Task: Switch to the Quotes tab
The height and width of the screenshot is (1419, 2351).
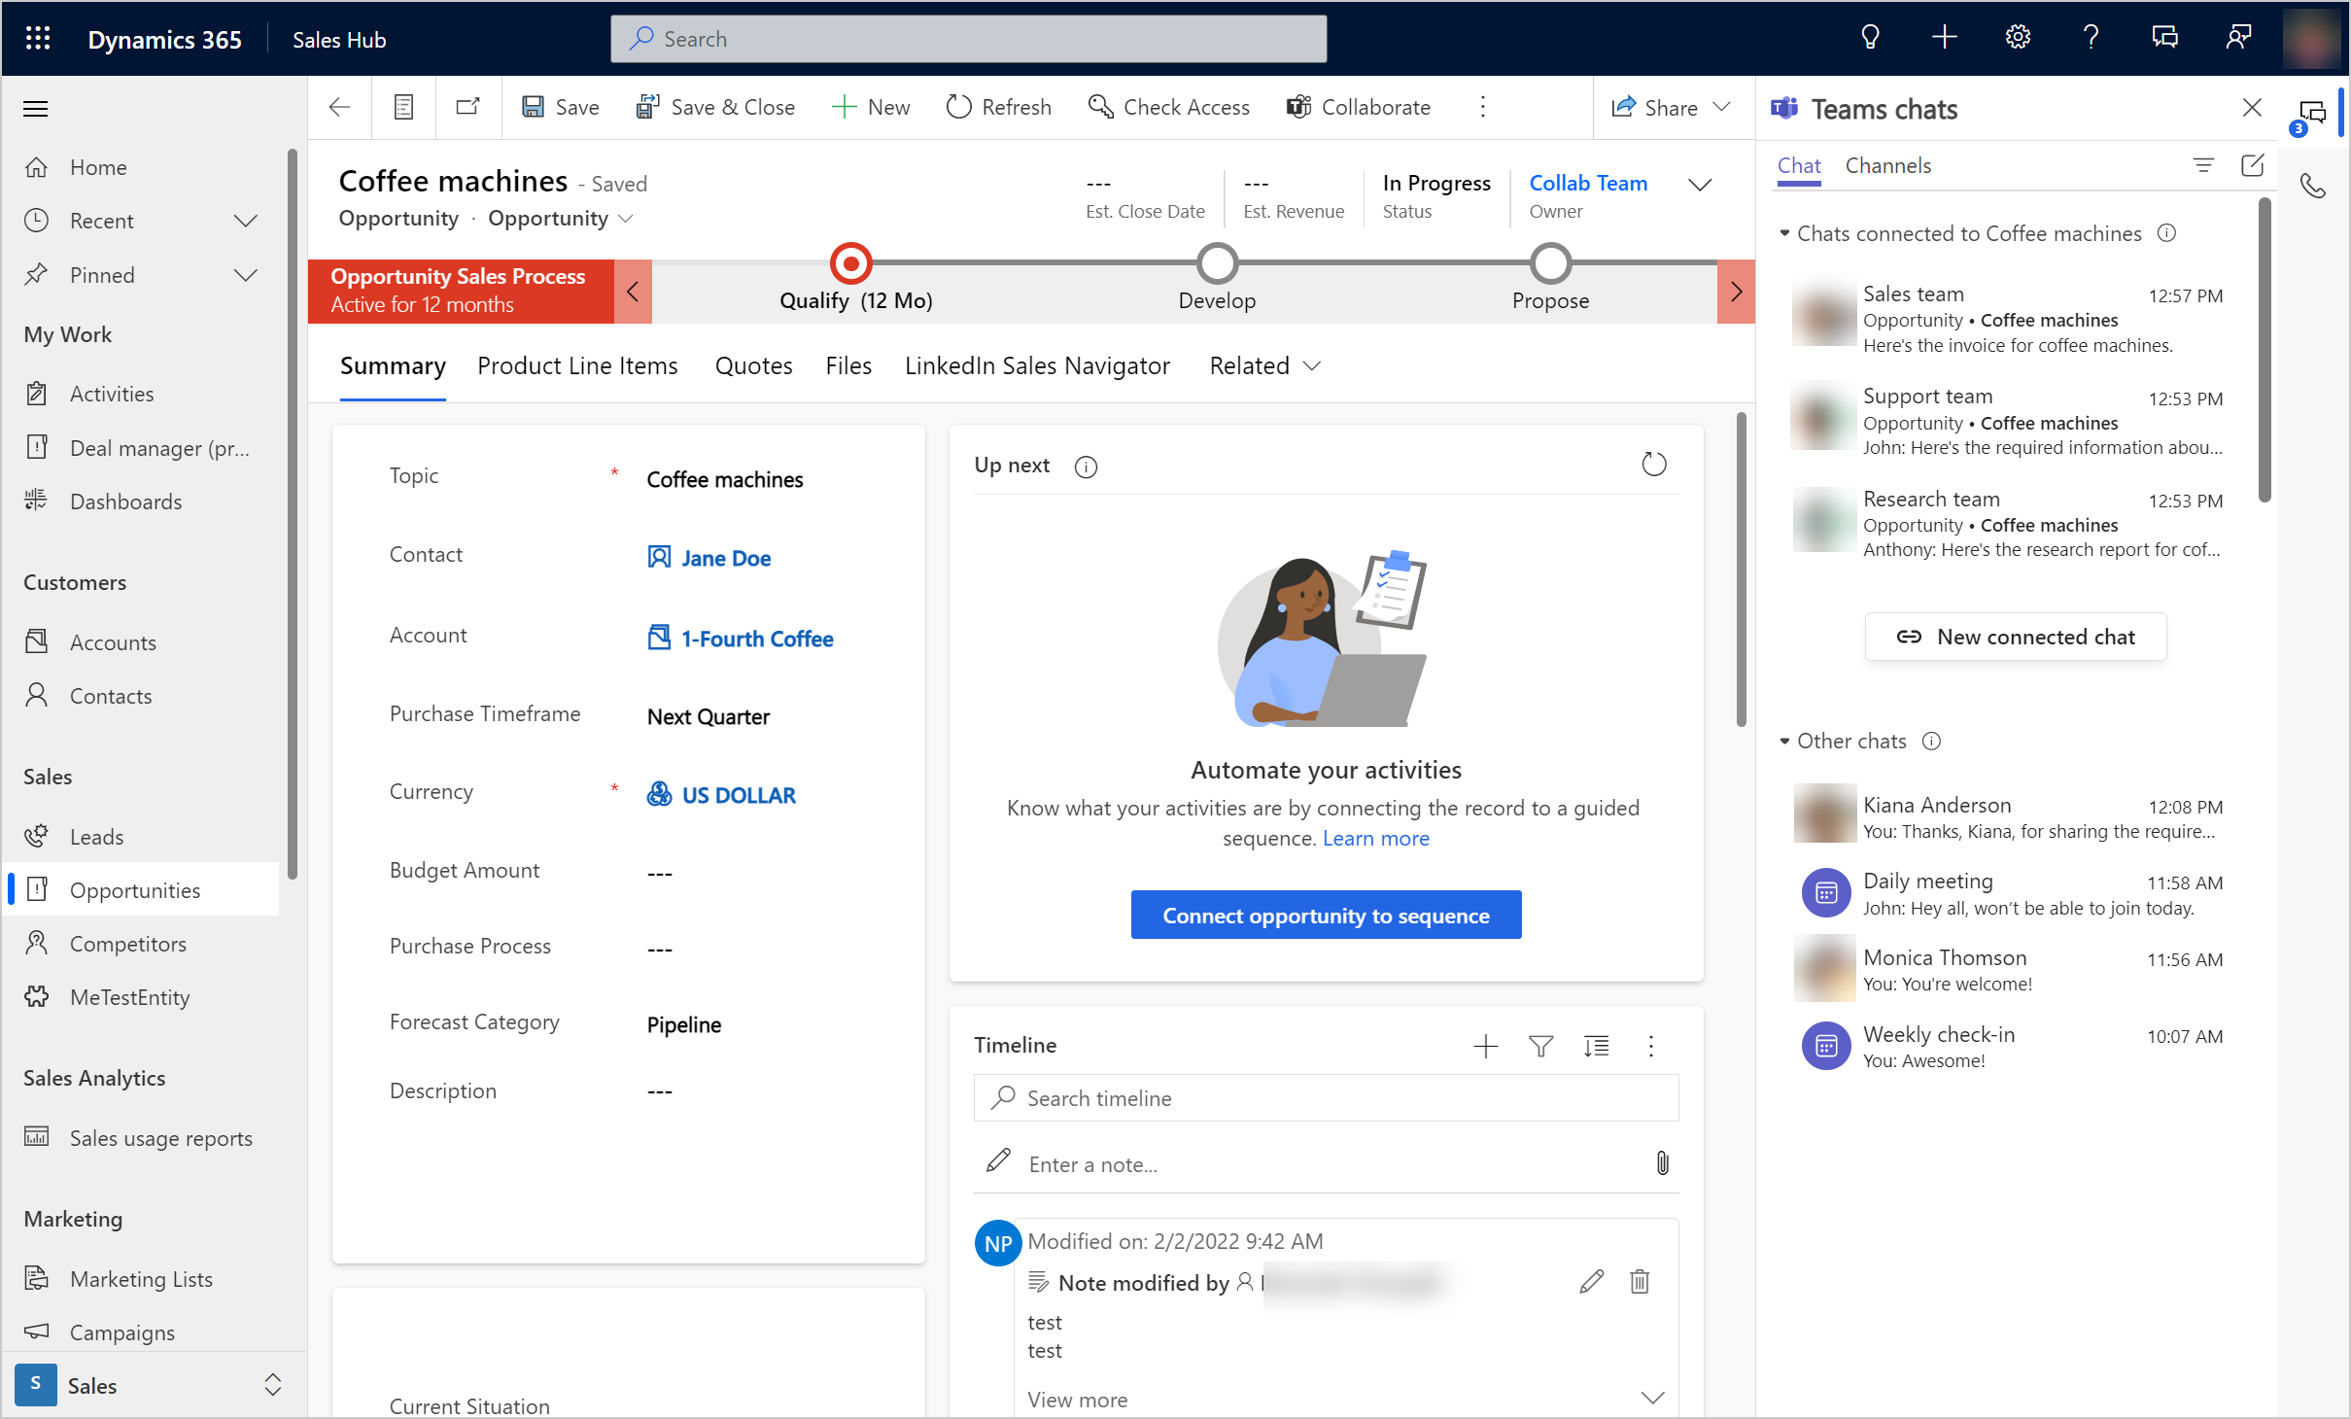Action: click(x=752, y=364)
